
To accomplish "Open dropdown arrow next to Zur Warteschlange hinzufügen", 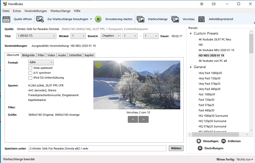I will (x=91, y=19).
